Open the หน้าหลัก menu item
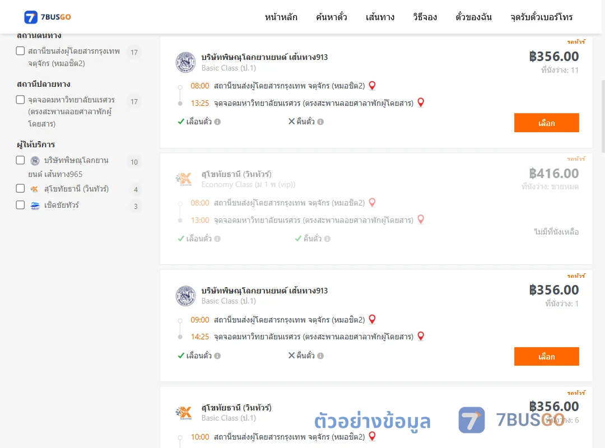This screenshot has height=448, width=605. 281,17
